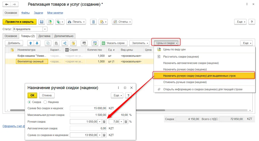Click the Оформить счет-фактуру link
Screen dimensions: 259x141
click(x=14, y=126)
